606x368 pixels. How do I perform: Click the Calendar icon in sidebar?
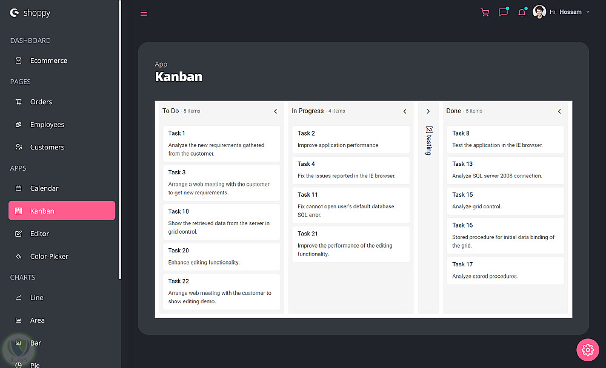[x=19, y=188]
